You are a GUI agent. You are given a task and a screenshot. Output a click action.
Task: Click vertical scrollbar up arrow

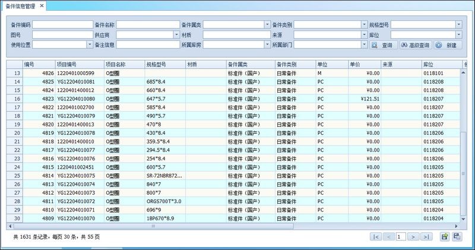463,72
